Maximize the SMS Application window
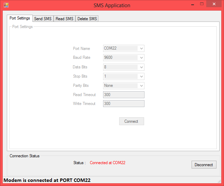Image resolution: width=224 pixels, height=186 pixels. coord(202,4)
